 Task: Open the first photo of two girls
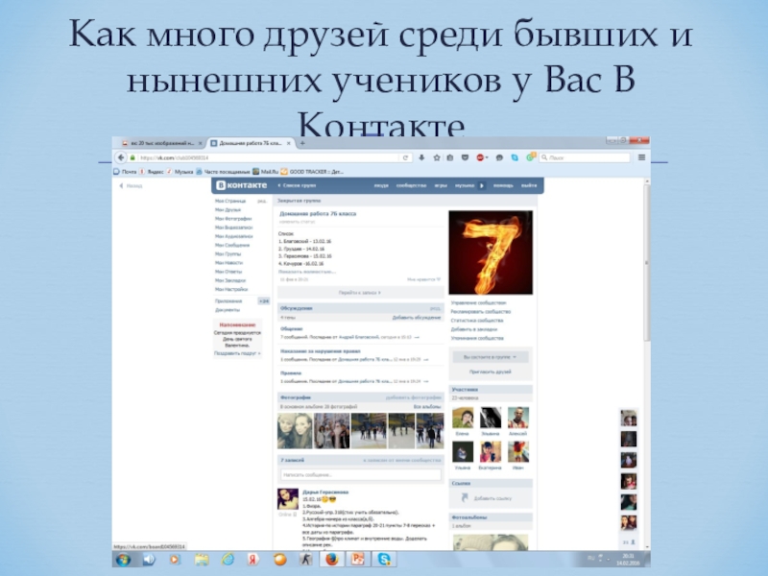click(295, 431)
